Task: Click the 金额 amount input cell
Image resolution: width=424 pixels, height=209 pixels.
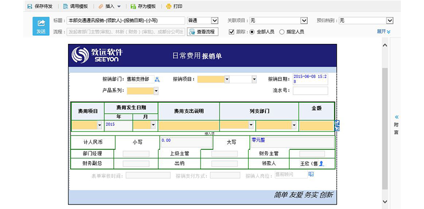Action: pyautogui.click(x=316, y=126)
